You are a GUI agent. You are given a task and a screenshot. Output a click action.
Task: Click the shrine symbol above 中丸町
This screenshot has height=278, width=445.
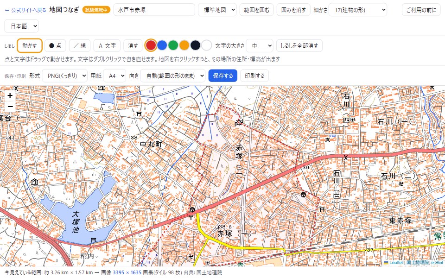point(139,114)
